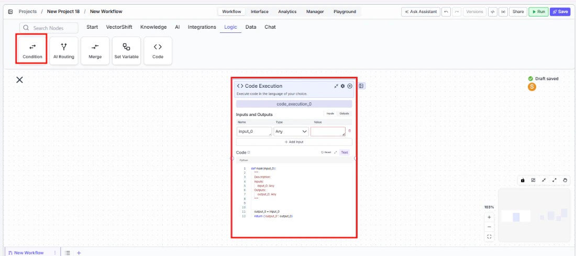This screenshot has height=256, width=576.
Task: Add the Merge node
Action: [95, 51]
